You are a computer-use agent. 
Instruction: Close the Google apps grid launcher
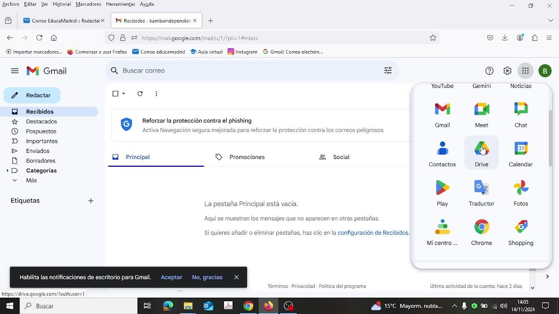coord(525,71)
